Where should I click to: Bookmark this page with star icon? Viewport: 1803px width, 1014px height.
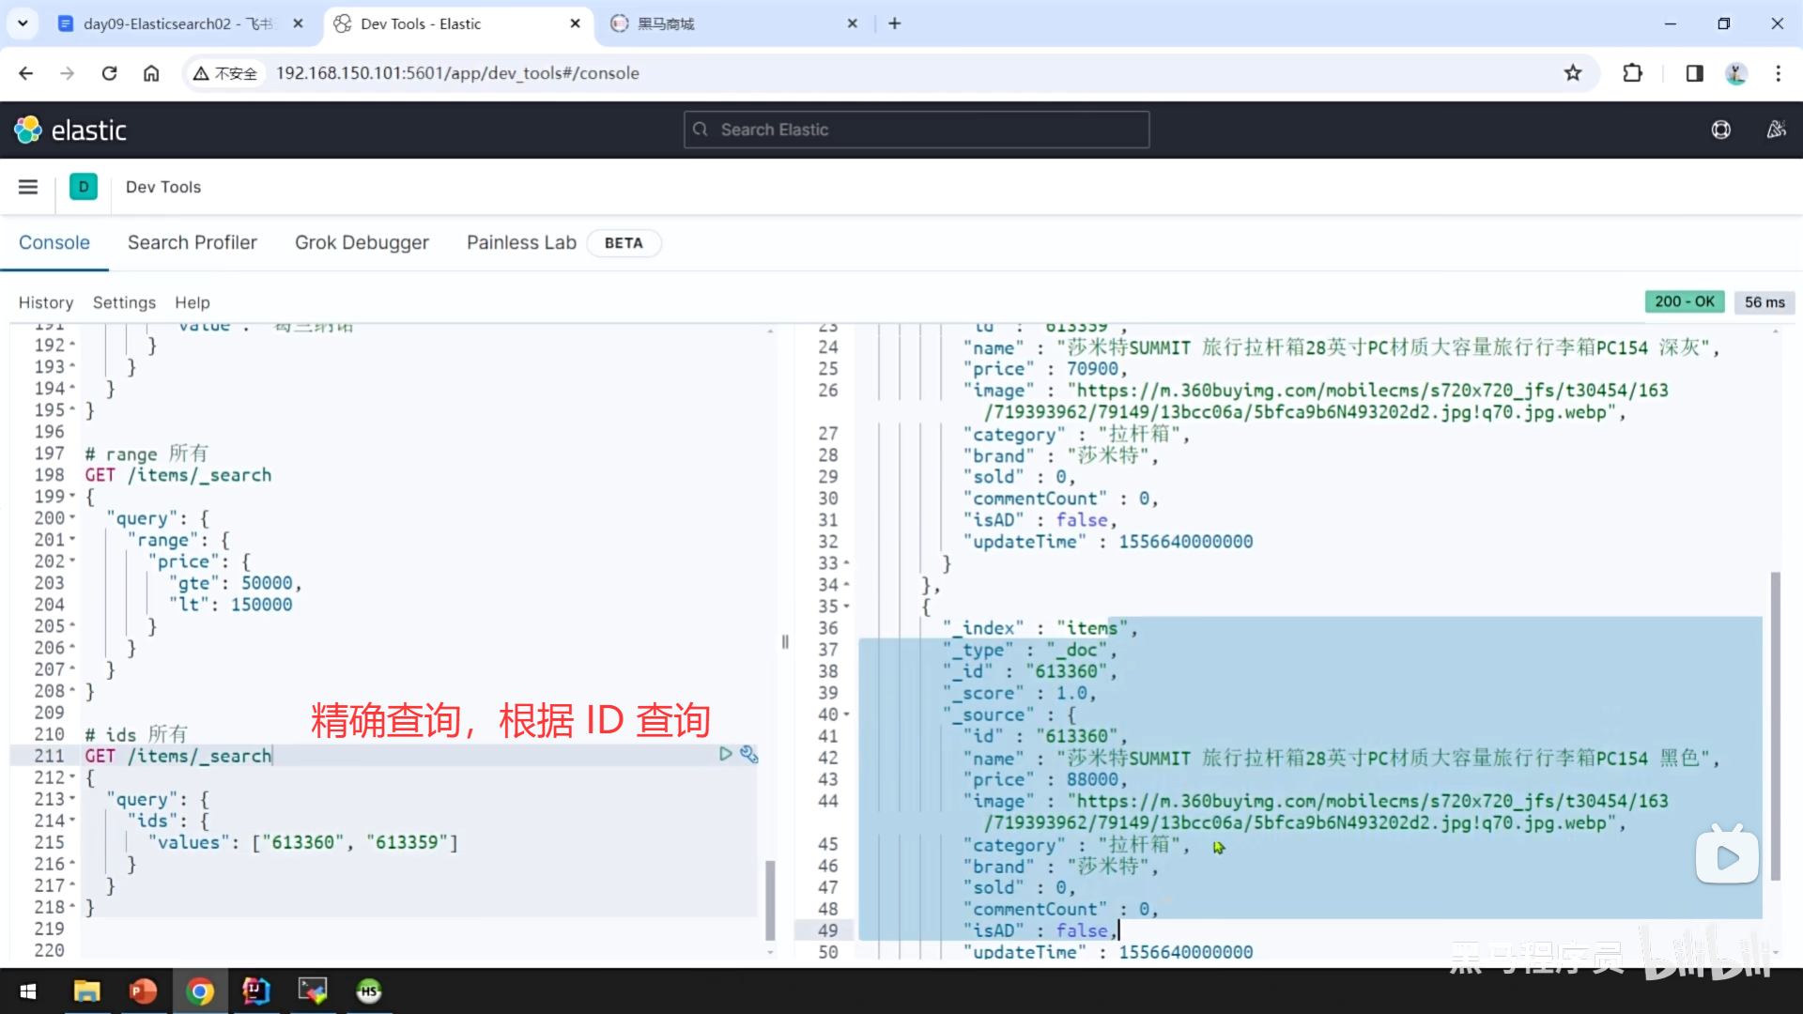pyautogui.click(x=1573, y=73)
